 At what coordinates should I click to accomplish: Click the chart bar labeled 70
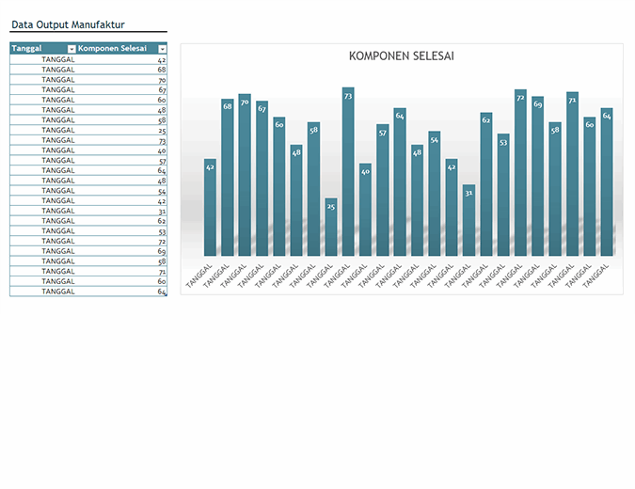(245, 176)
